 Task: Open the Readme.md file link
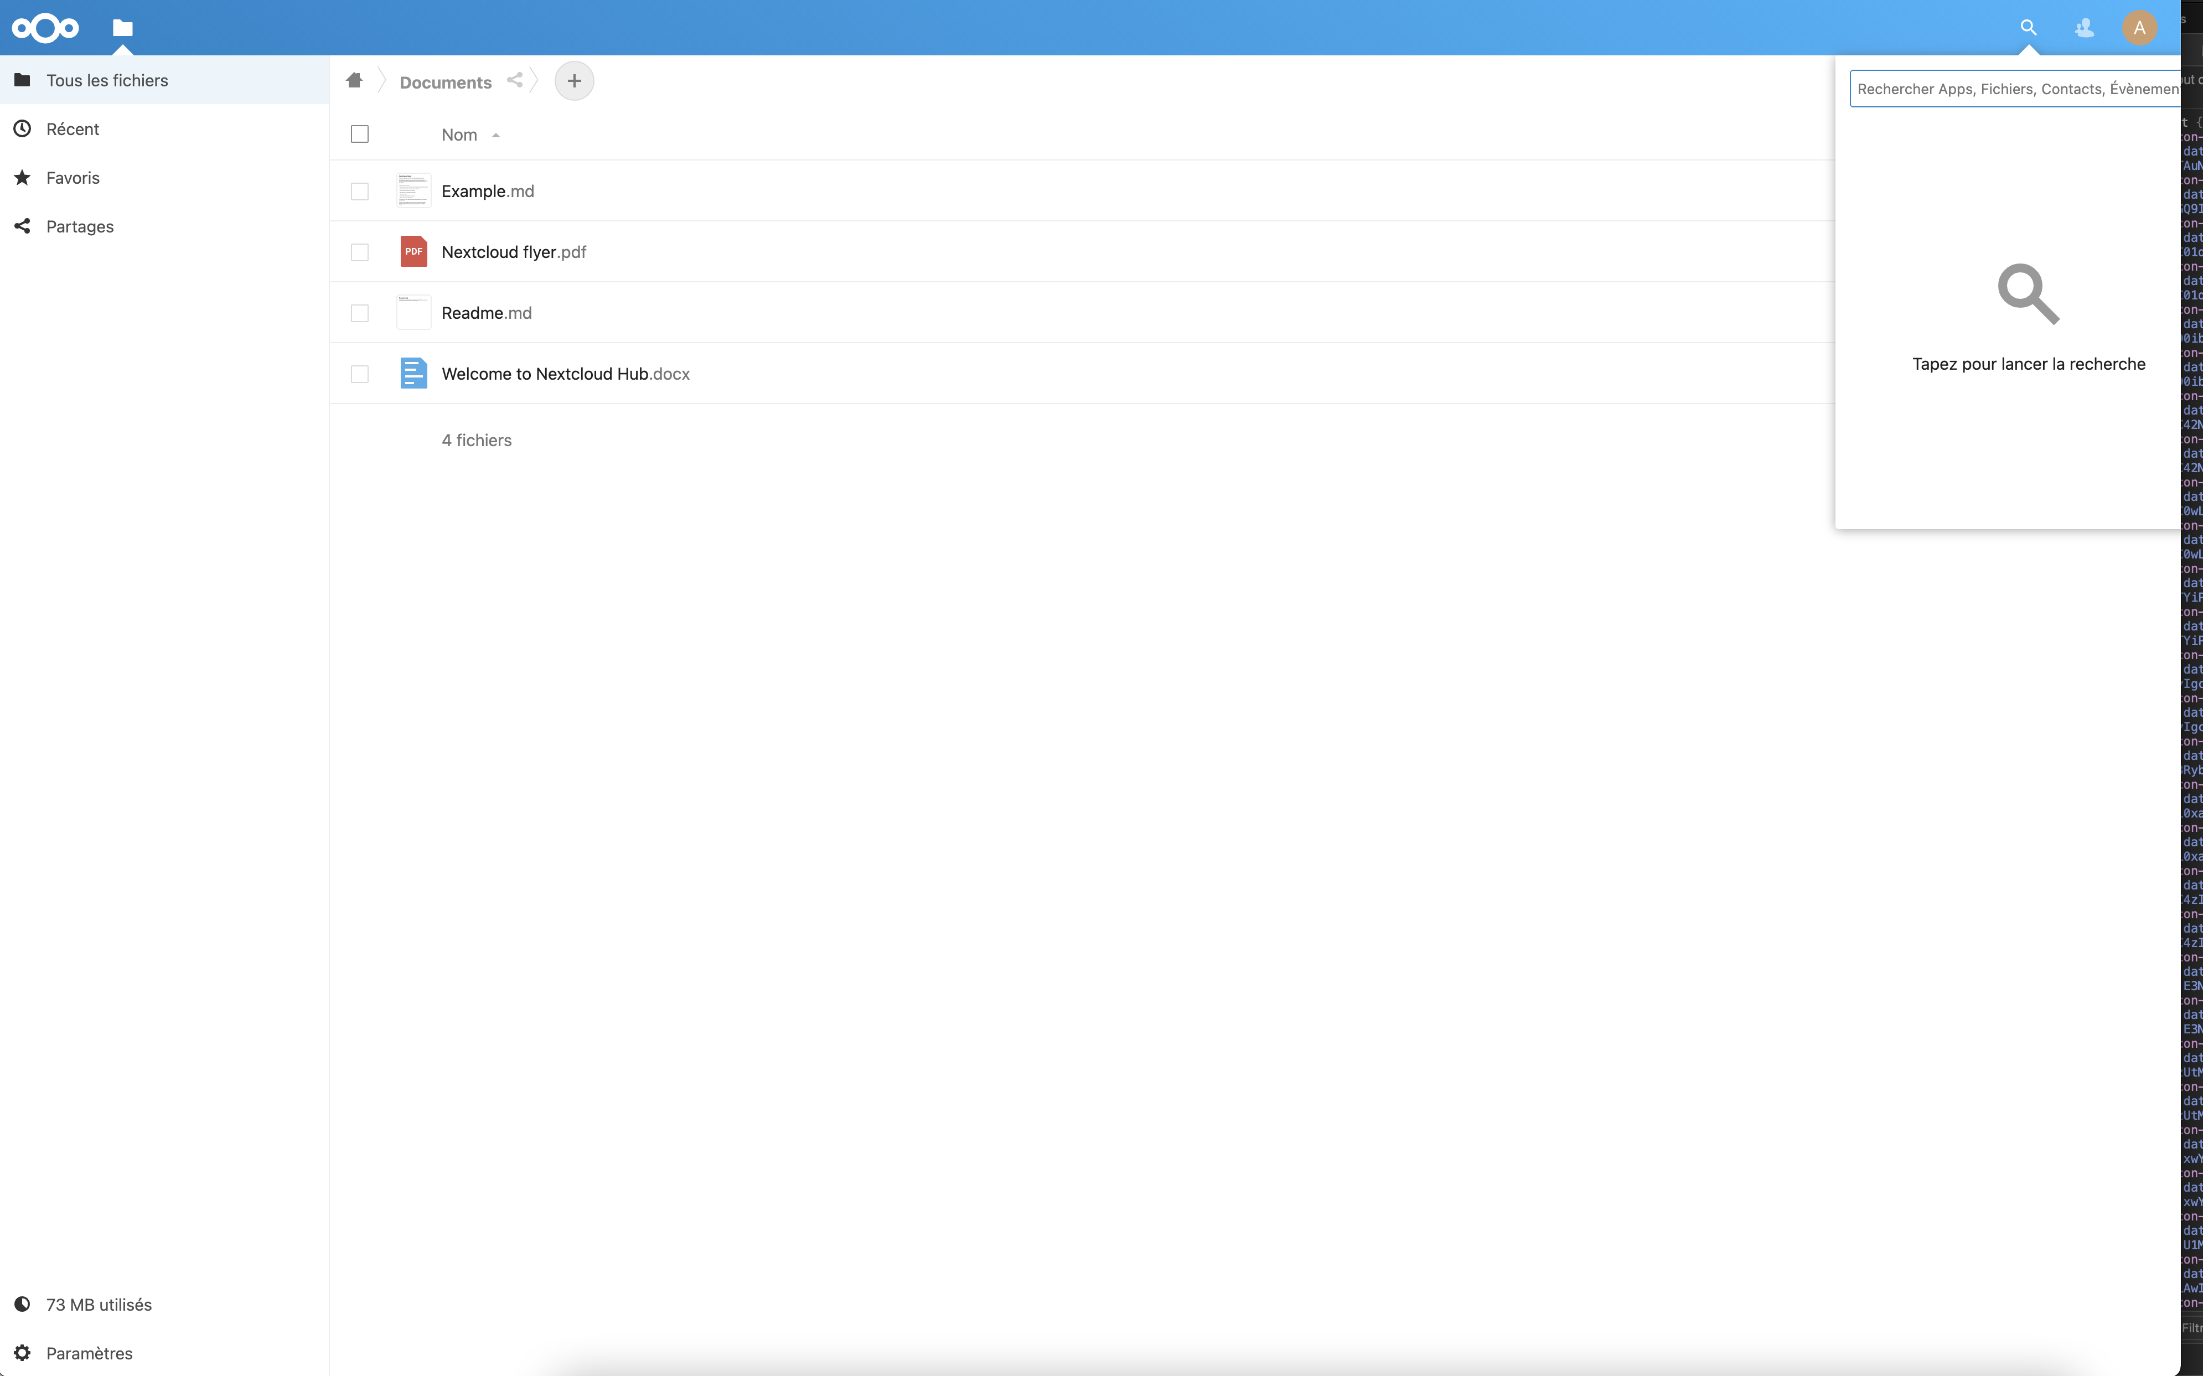click(x=486, y=313)
